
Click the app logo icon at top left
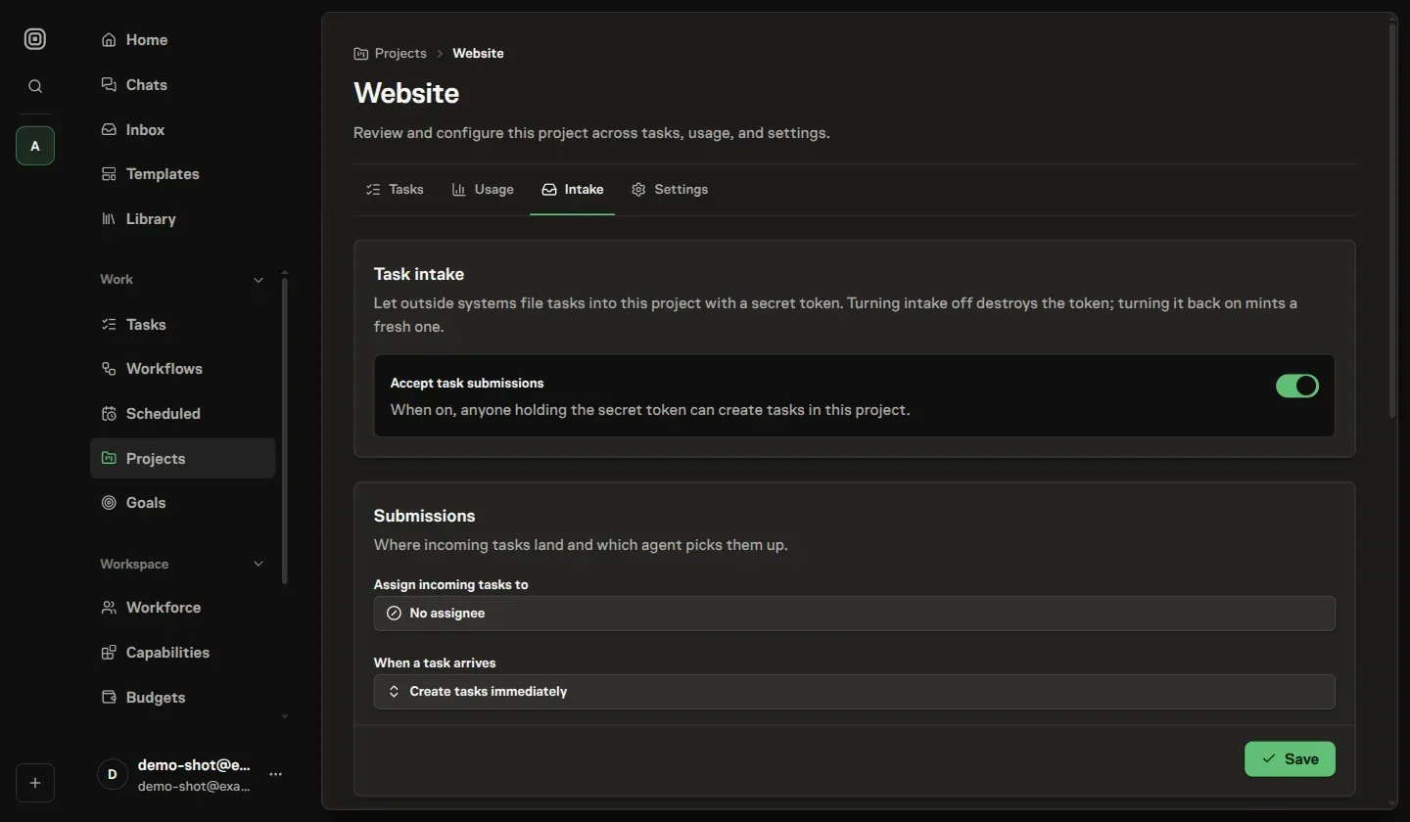[x=35, y=39]
